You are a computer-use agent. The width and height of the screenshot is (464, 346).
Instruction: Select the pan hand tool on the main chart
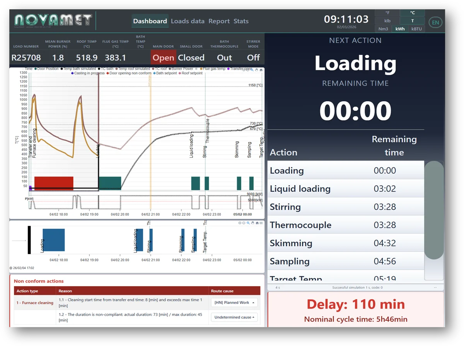pos(256,70)
